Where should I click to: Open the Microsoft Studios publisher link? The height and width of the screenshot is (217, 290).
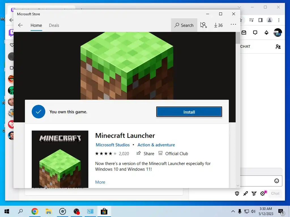click(113, 145)
